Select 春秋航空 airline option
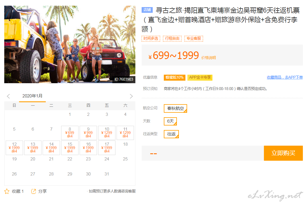Screen dimensions: 306x205 tap(175, 108)
